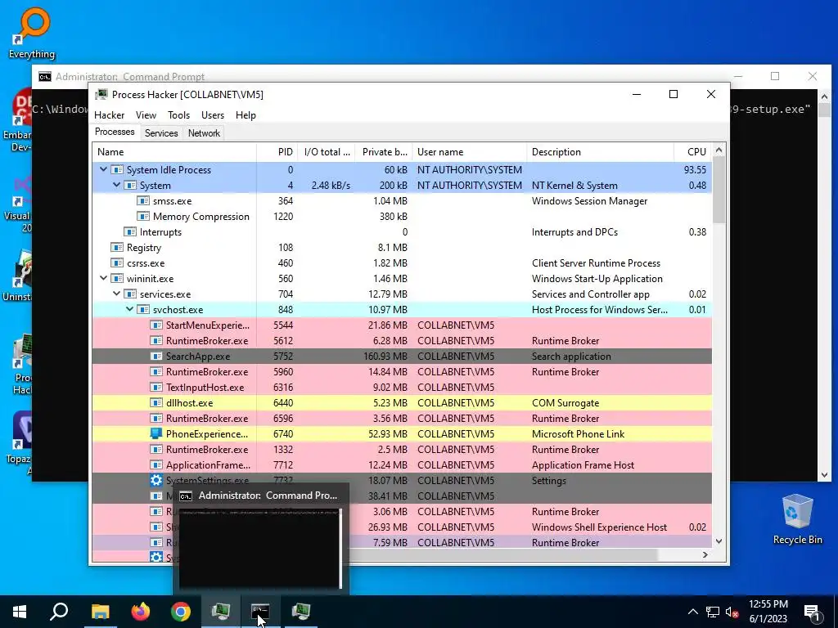Image resolution: width=838 pixels, height=628 pixels.
Task: Select the StartMenuExperie... process row
Action: tap(402, 325)
